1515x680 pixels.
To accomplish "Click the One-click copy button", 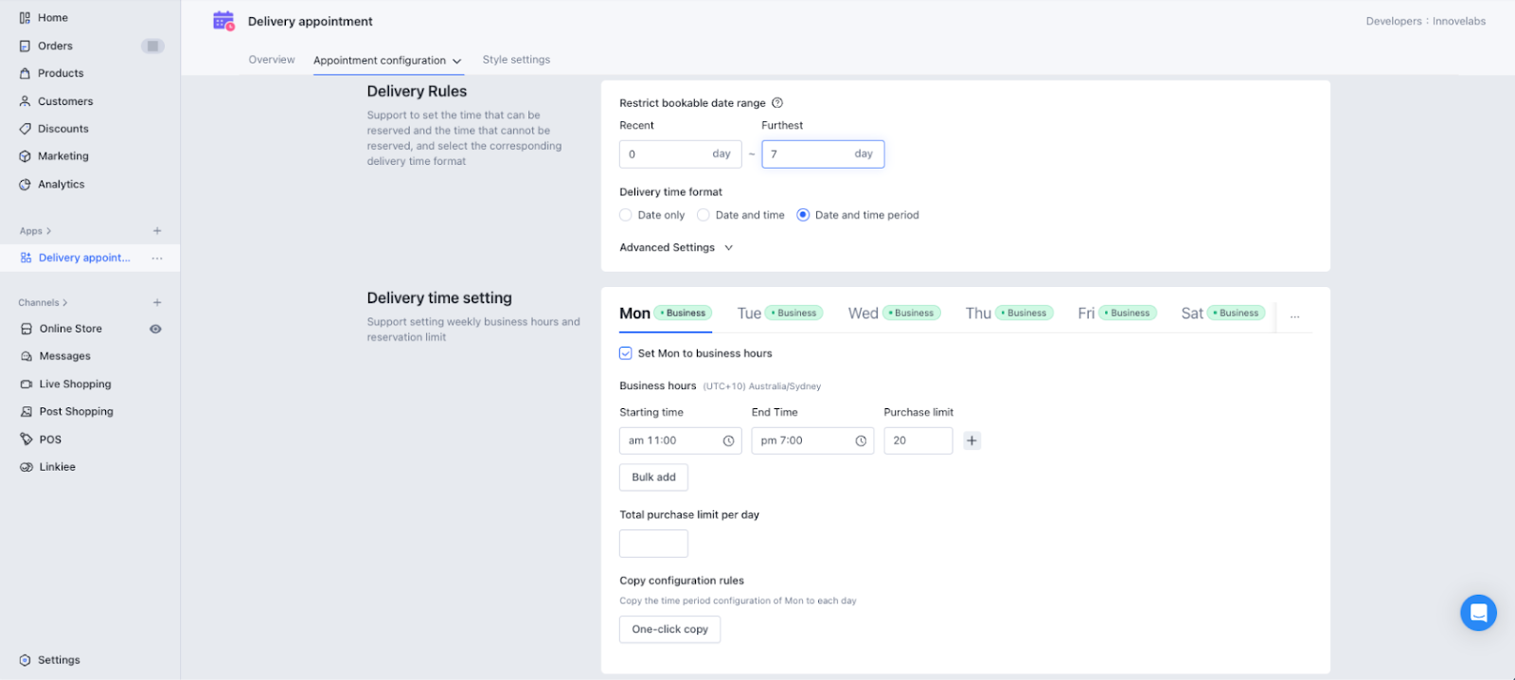I will (669, 630).
